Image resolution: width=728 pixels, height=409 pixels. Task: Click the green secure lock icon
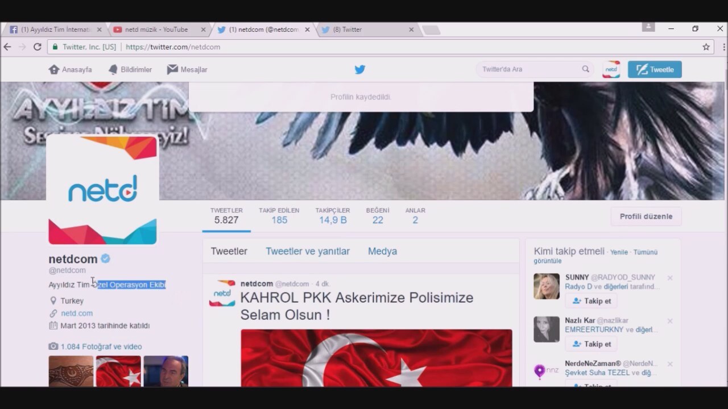pyautogui.click(x=55, y=47)
